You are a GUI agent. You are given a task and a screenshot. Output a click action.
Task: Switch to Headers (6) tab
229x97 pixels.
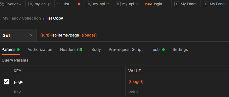pos(71,50)
